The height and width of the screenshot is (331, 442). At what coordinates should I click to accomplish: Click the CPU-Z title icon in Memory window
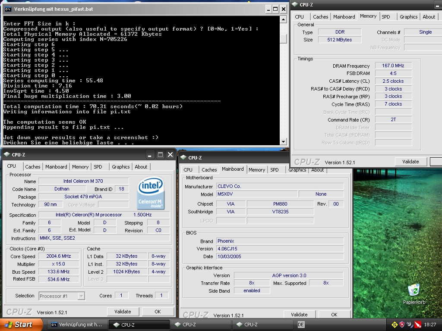click(x=295, y=4)
